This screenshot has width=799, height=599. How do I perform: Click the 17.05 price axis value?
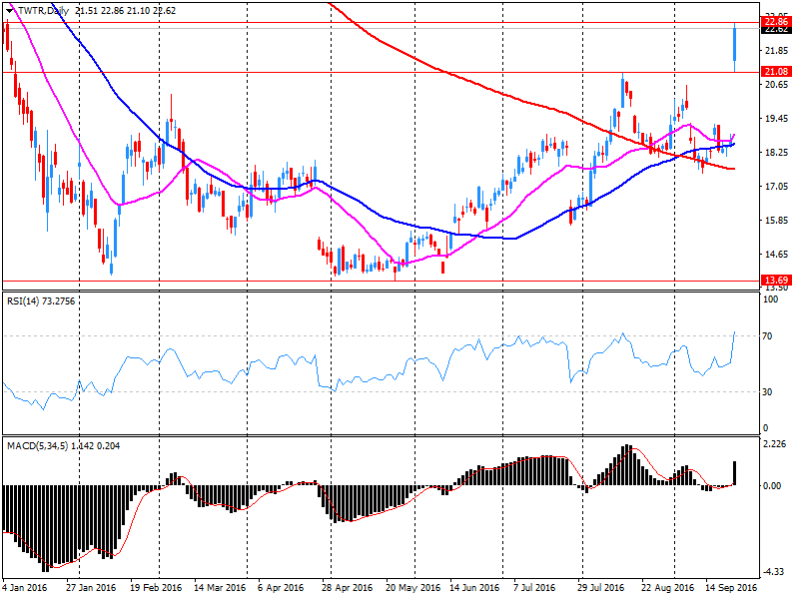pyautogui.click(x=777, y=187)
